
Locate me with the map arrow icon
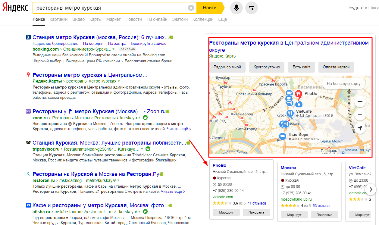click(360, 128)
